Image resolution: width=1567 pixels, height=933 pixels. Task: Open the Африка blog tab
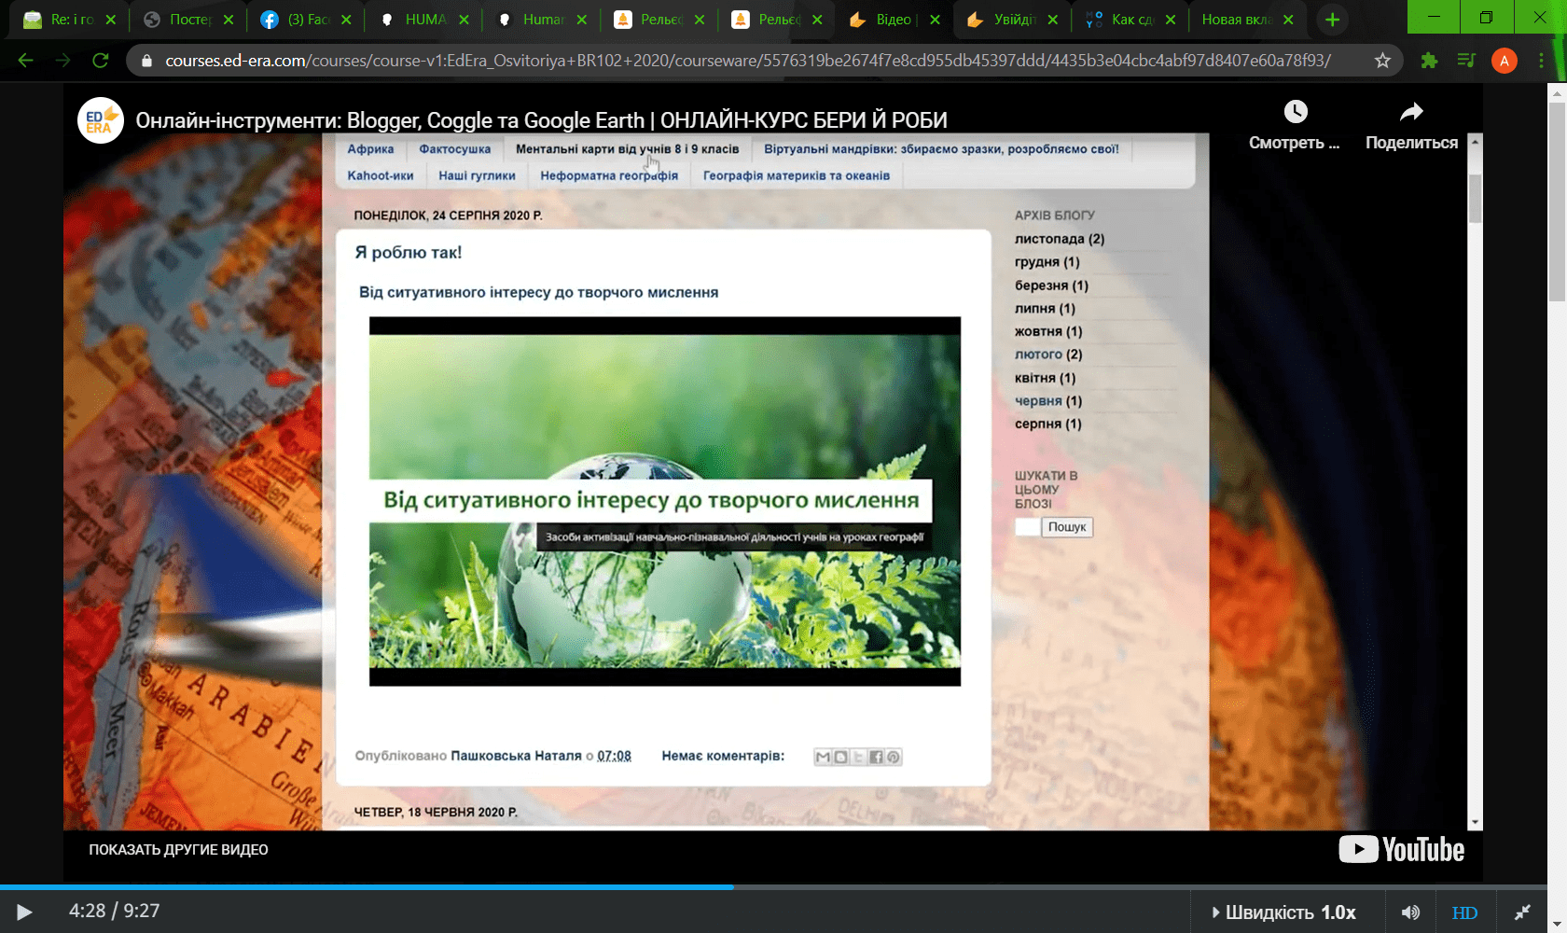click(370, 149)
